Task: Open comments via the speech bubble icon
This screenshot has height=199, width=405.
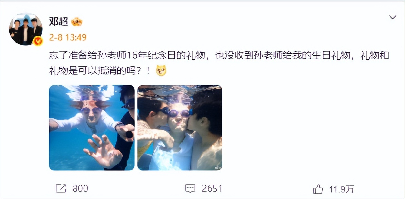Action: (x=190, y=188)
